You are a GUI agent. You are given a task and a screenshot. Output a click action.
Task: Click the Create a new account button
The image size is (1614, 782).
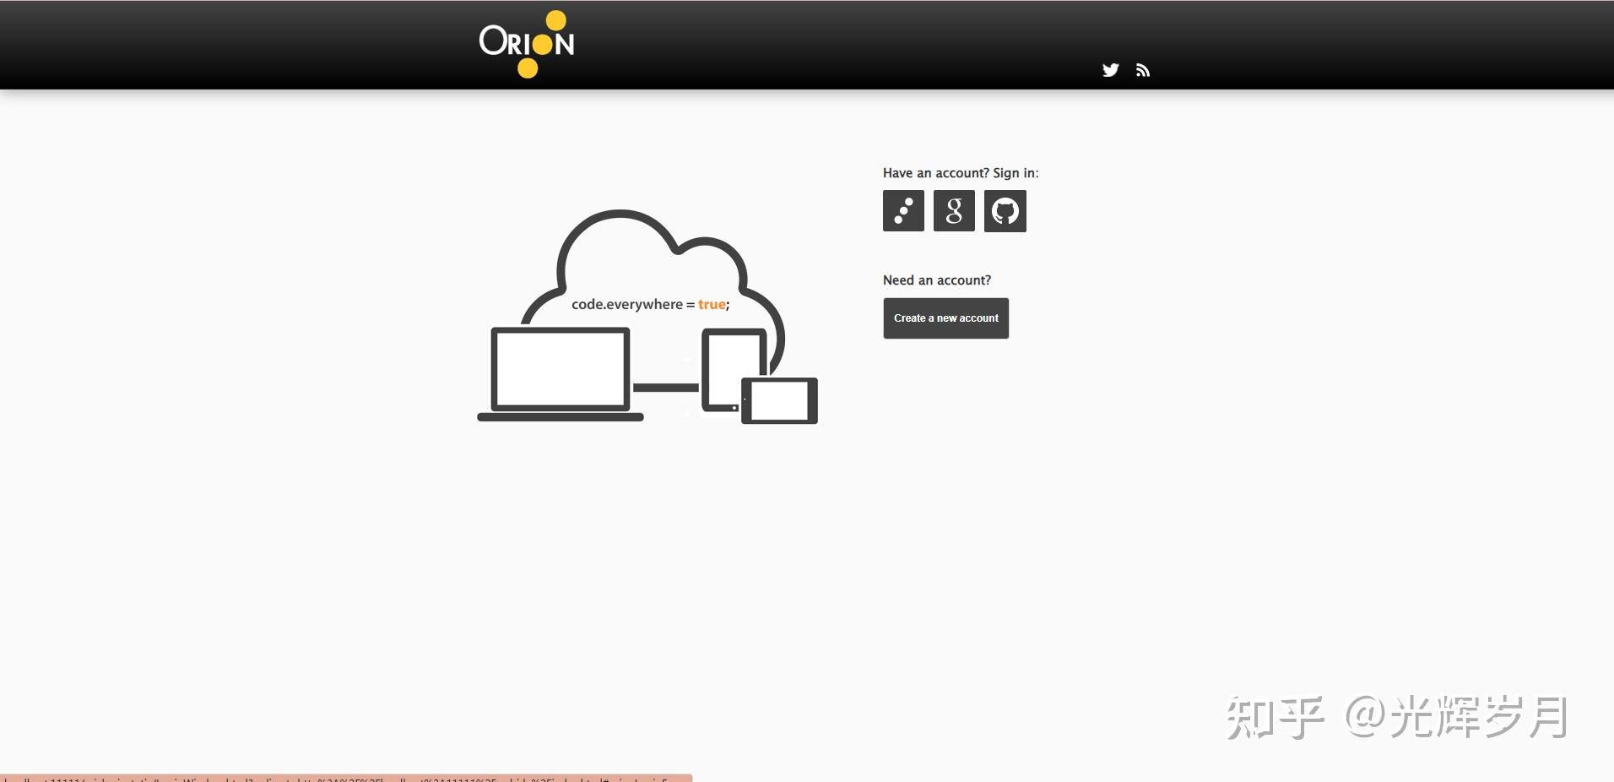click(x=946, y=318)
